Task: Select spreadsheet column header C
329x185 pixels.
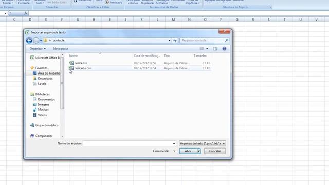Action: click(14, 20)
